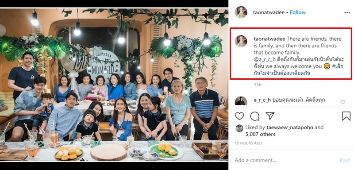View the 5,007 others who liked

[260, 135]
